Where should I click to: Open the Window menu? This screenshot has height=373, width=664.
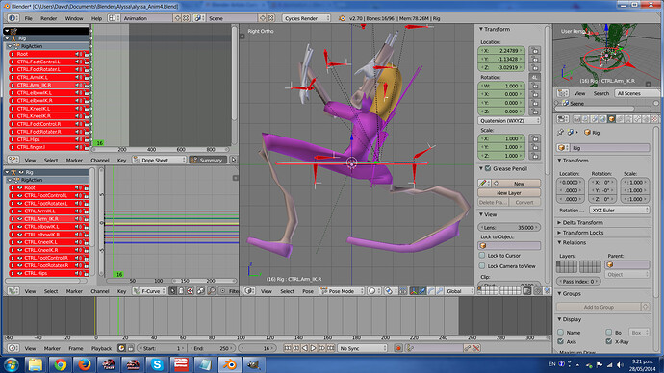(x=74, y=18)
